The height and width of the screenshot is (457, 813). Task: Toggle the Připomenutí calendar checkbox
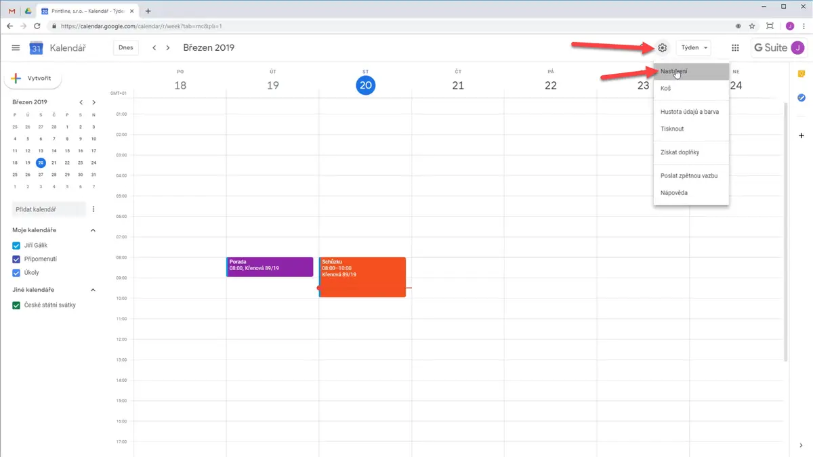[17, 259]
